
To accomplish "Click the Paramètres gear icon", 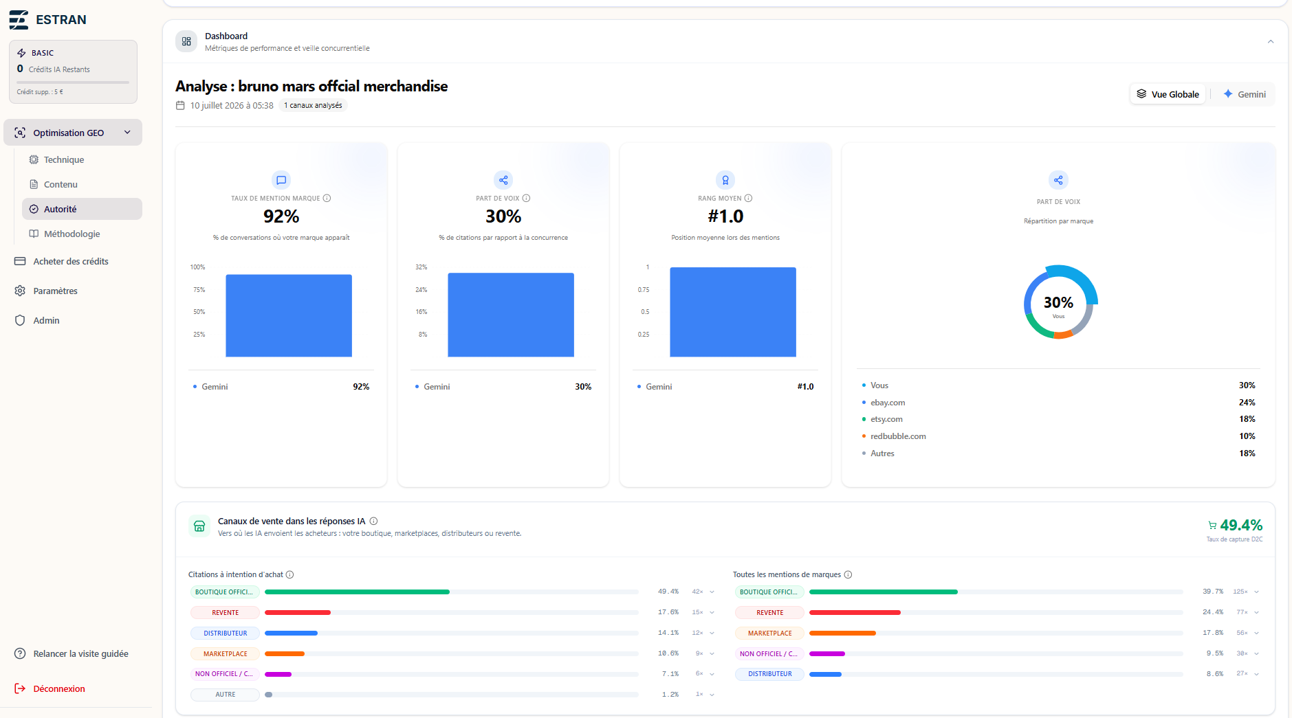I will pyautogui.click(x=20, y=291).
